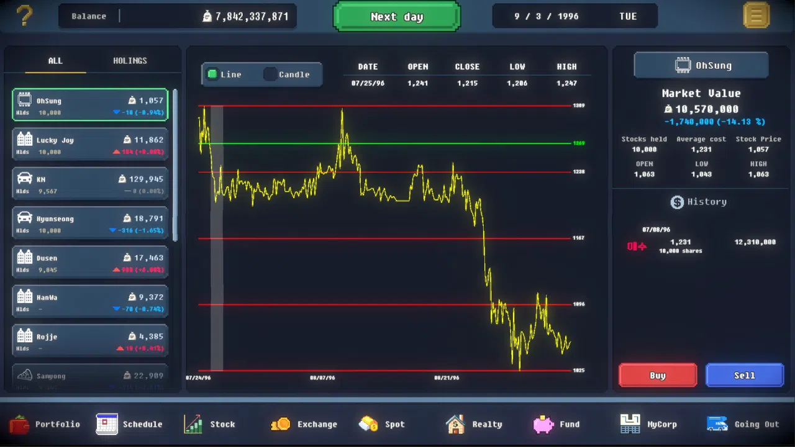Click the 07/25/96 date cell

[x=368, y=83]
